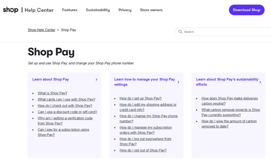Open discount code or gift card article
Viewport: 271px width, 159px height.
[x=67, y=112]
